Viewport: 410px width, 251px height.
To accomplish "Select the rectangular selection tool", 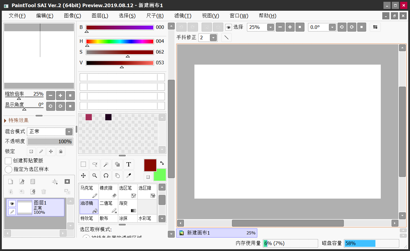I will 83,164.
